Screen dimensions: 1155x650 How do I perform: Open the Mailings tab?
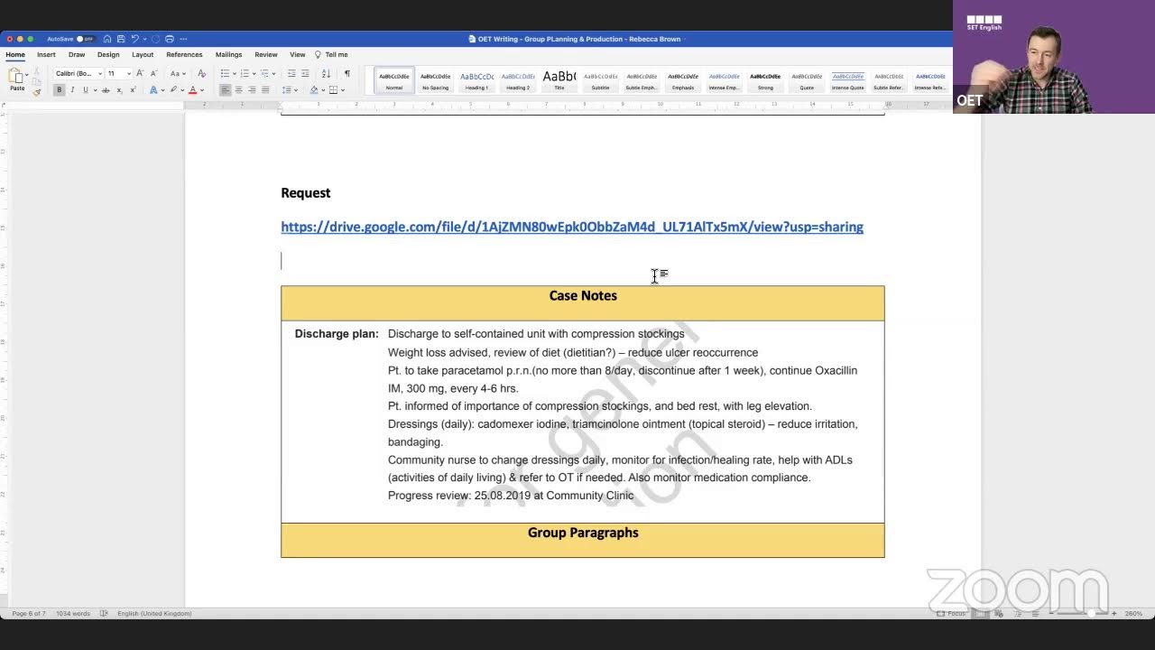click(228, 54)
